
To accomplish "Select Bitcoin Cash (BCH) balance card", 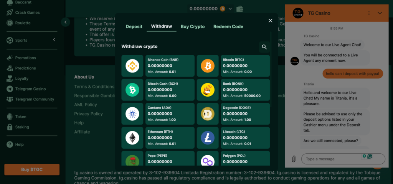I will coord(170,90).
